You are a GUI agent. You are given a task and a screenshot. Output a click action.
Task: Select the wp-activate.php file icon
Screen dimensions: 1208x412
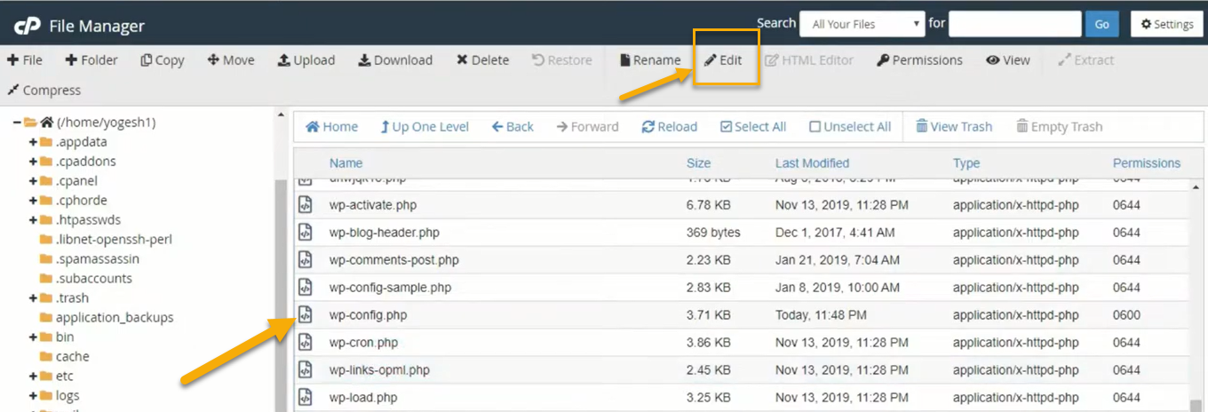[305, 205]
